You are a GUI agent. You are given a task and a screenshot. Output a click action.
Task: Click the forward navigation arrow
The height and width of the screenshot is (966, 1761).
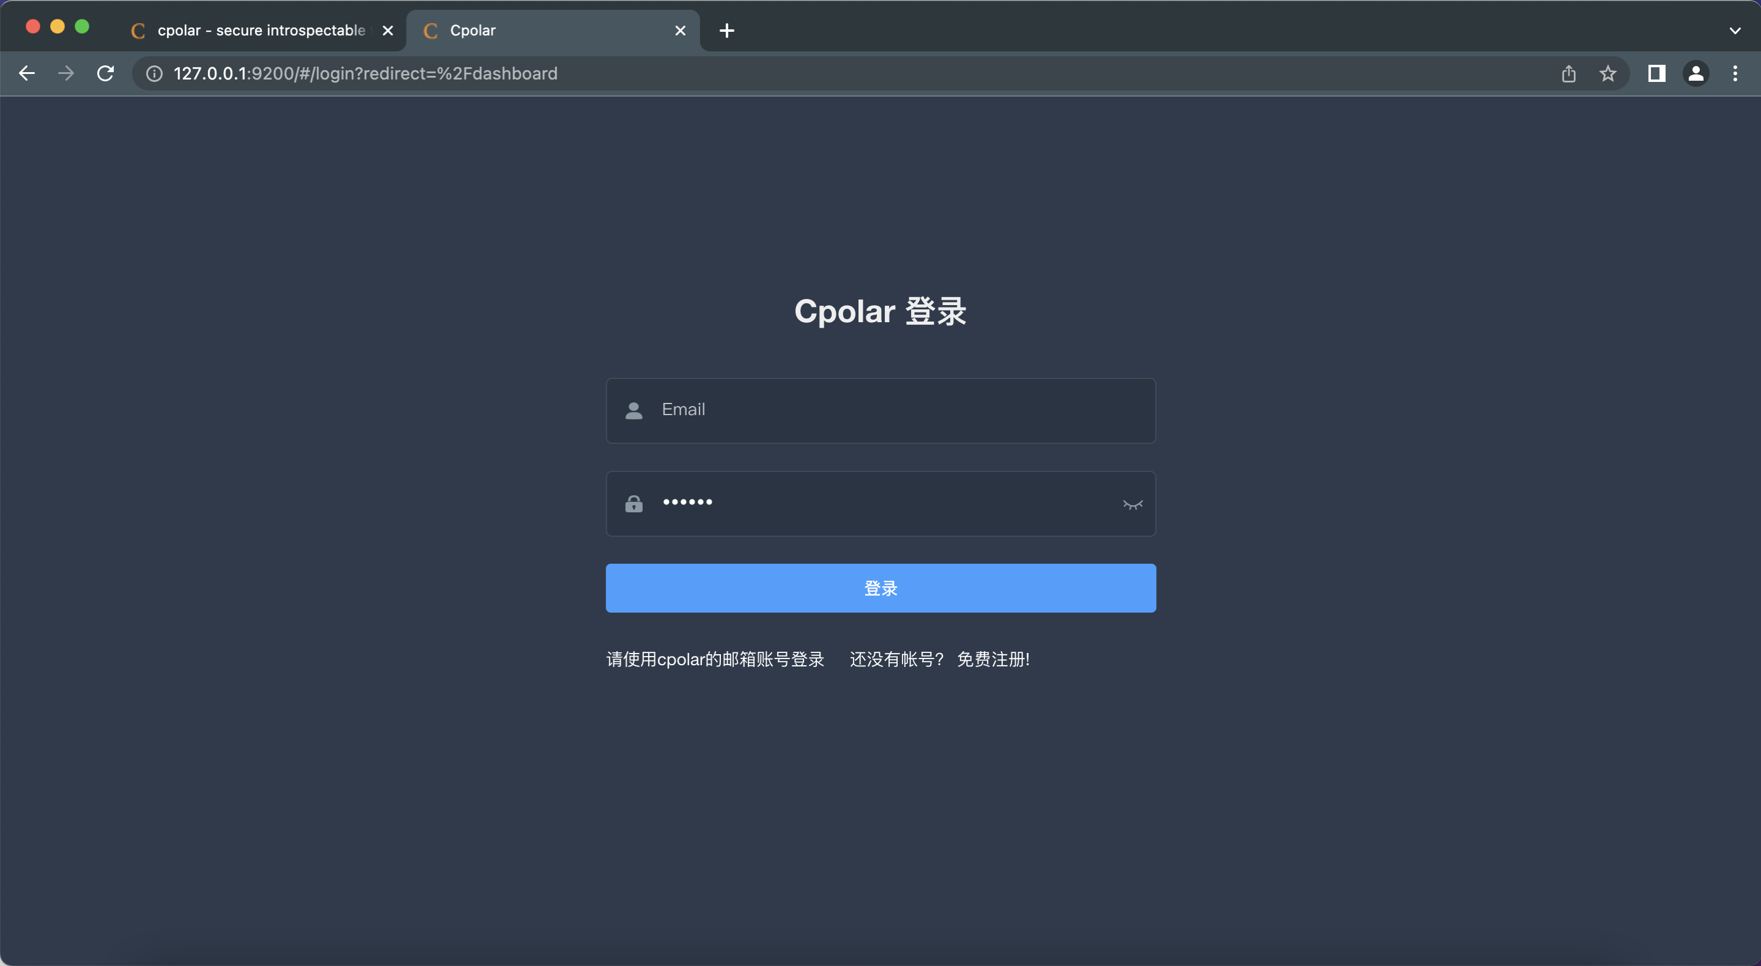pyautogui.click(x=65, y=73)
